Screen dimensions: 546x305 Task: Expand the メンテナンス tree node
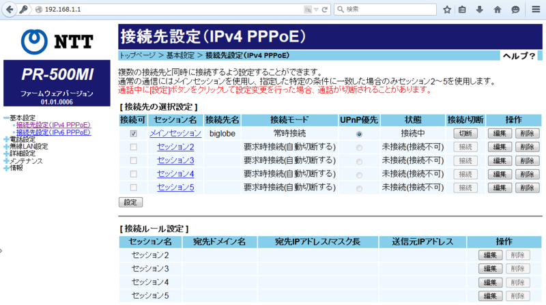pos(6,161)
